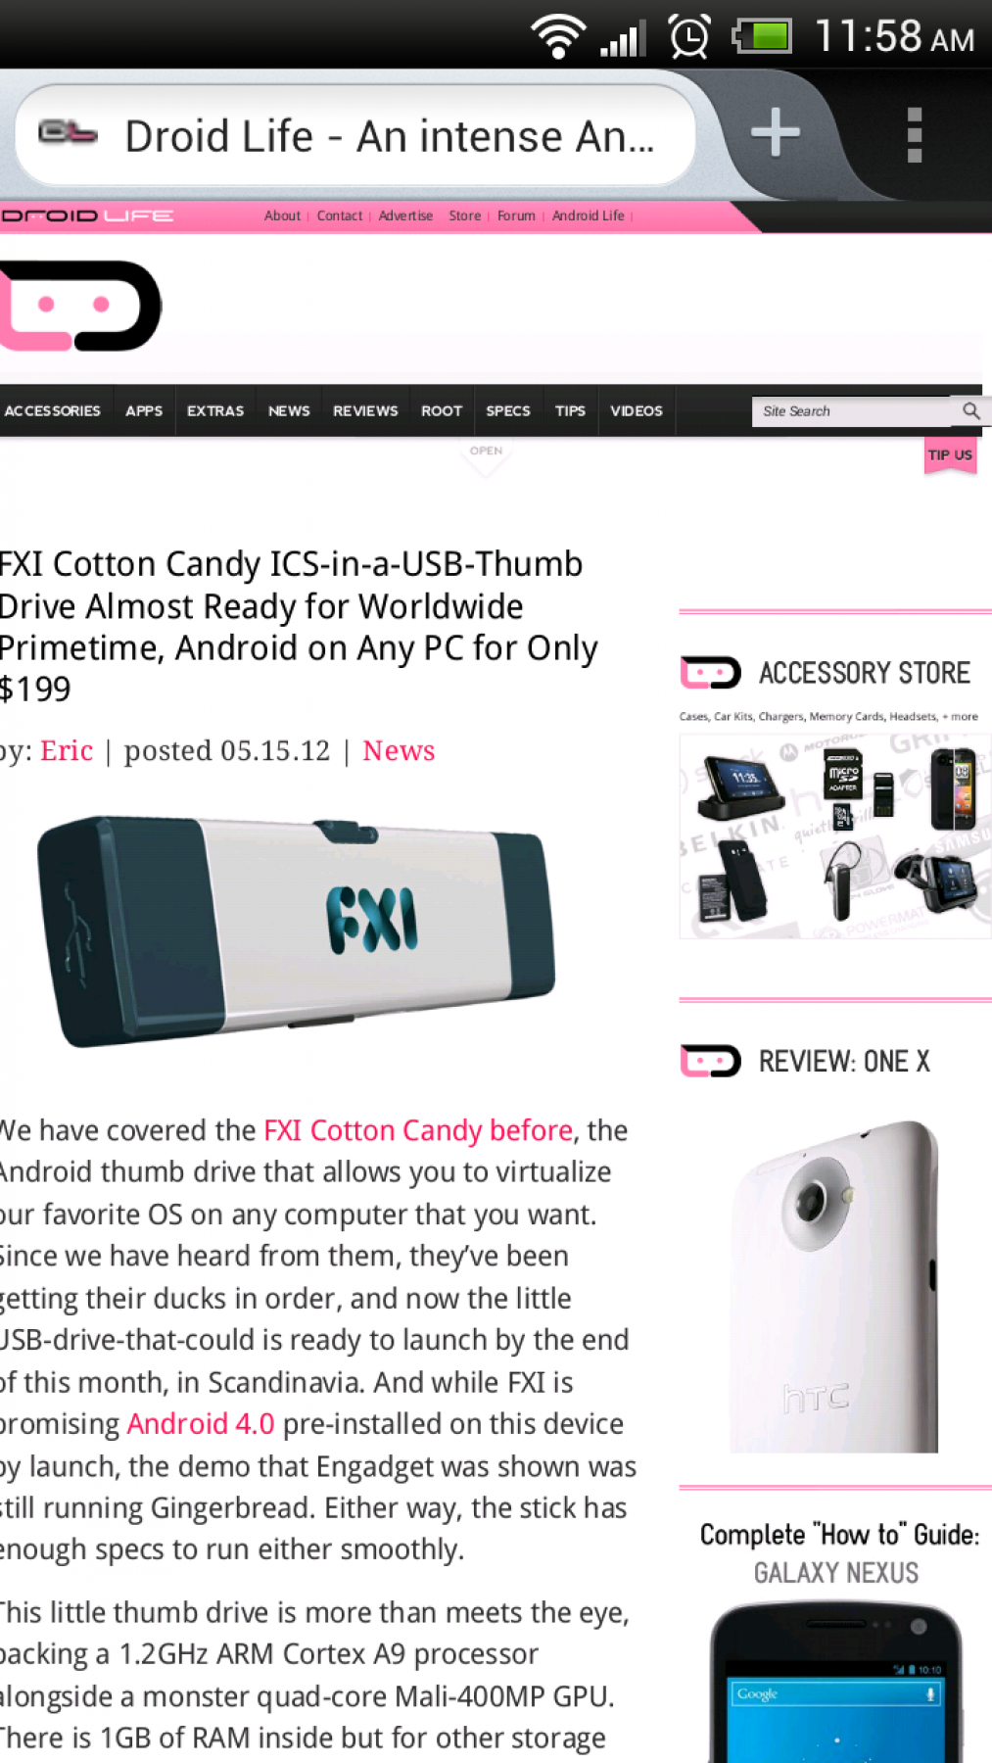Screen dimensions: 992x1763
Task: Click inside the Site Search field
Action: (854, 411)
